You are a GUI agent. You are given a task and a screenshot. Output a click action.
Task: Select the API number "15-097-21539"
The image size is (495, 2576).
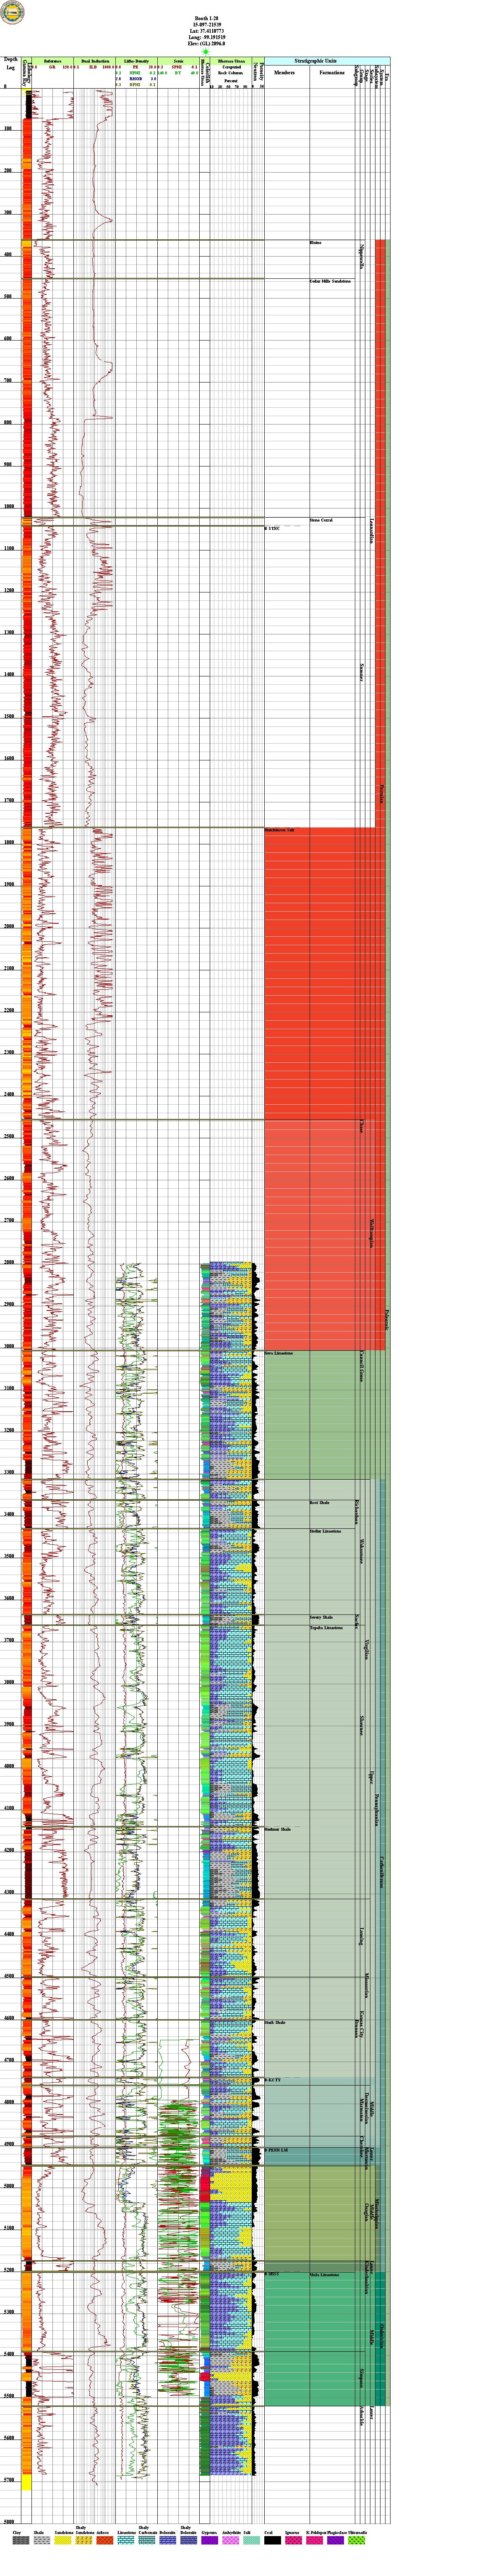[x=206, y=25]
